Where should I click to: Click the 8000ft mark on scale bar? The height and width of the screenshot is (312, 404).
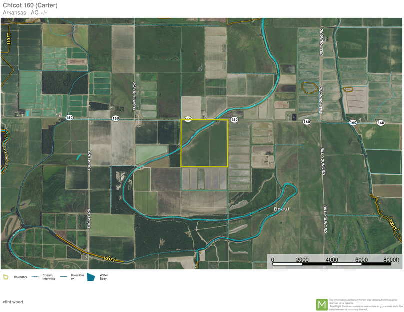click(391, 260)
